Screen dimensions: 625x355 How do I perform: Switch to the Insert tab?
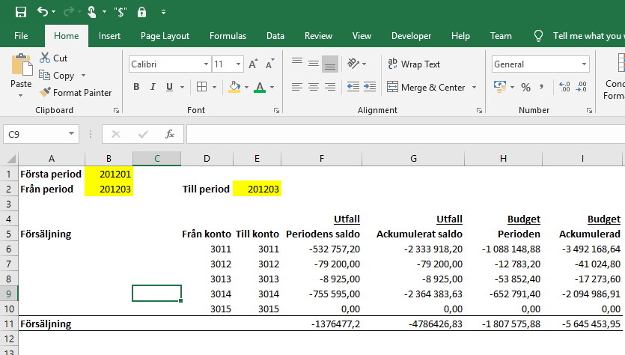tap(109, 36)
